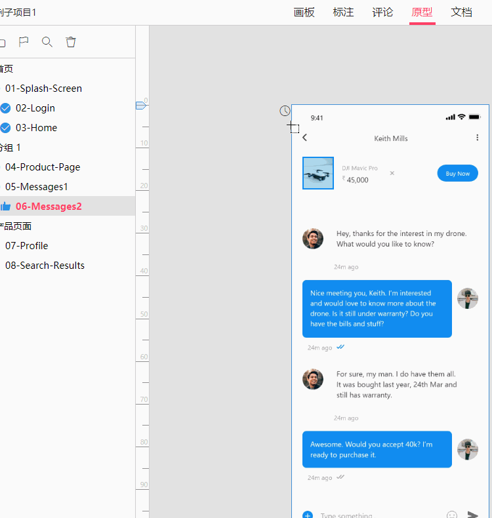Dismiss the DJI Mavic Pro product with X
Image resolution: width=492 pixels, height=518 pixels.
tap(392, 173)
